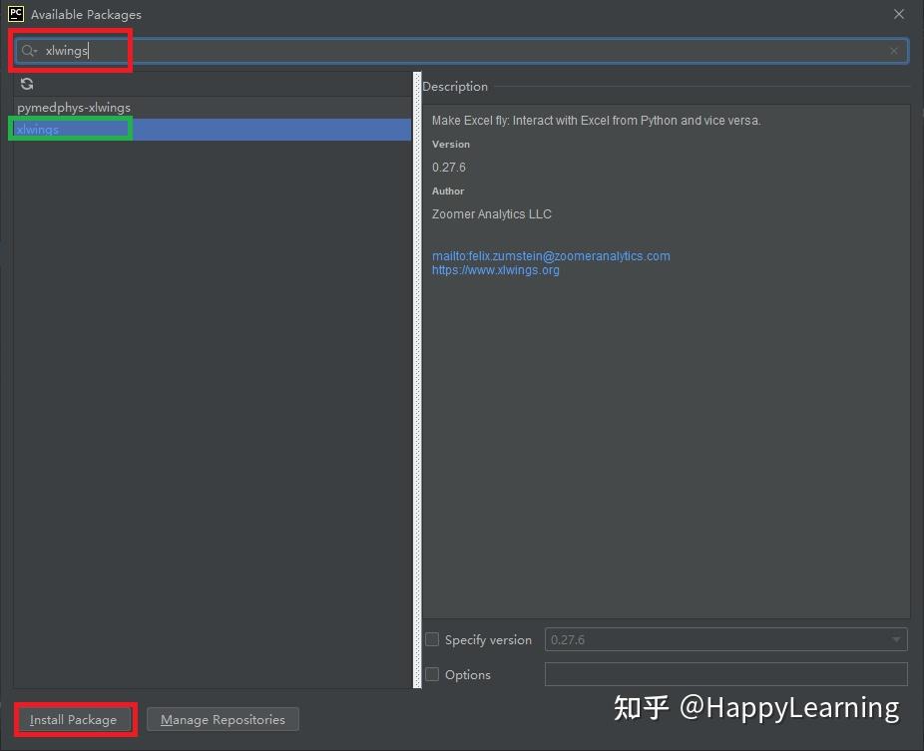Screen dimensions: 924x751
Task: Click the PyCharm logo in the title bar
Action: point(16,14)
